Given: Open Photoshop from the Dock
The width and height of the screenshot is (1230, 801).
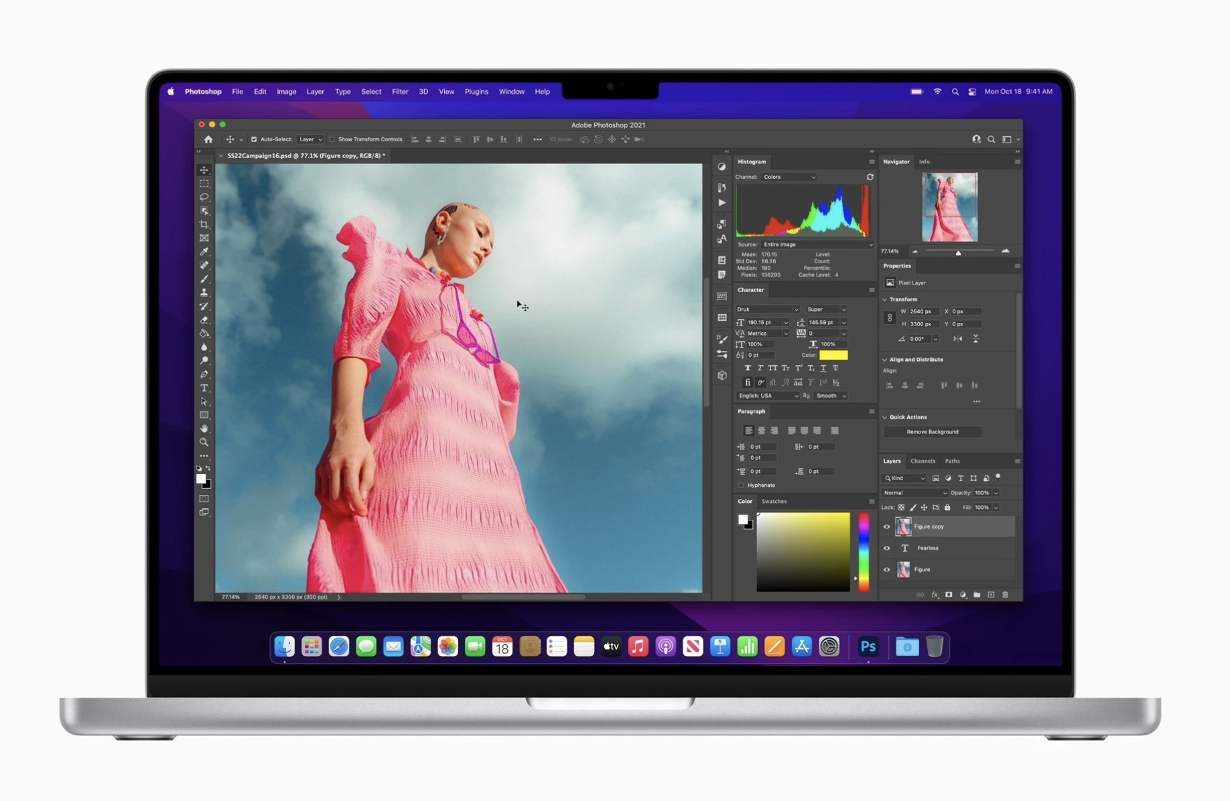Looking at the screenshot, I should click(x=868, y=646).
